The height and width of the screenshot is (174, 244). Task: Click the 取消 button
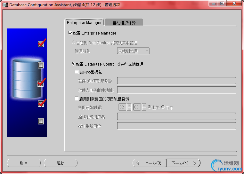click(24, 163)
